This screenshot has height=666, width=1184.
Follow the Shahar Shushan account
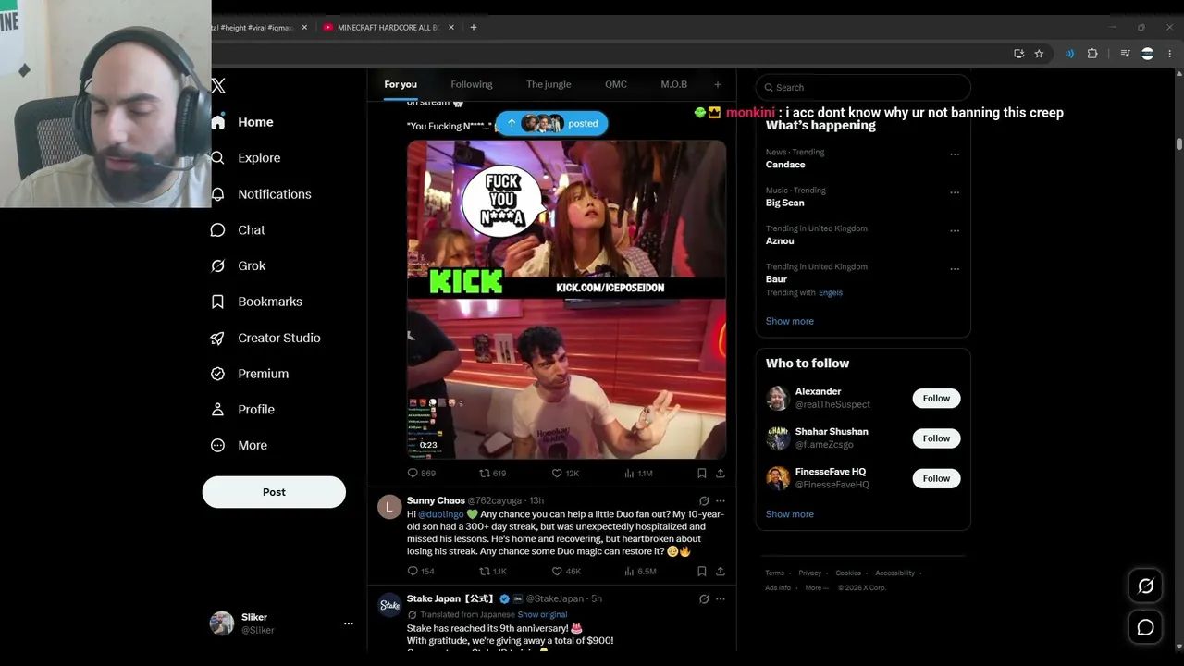click(936, 438)
